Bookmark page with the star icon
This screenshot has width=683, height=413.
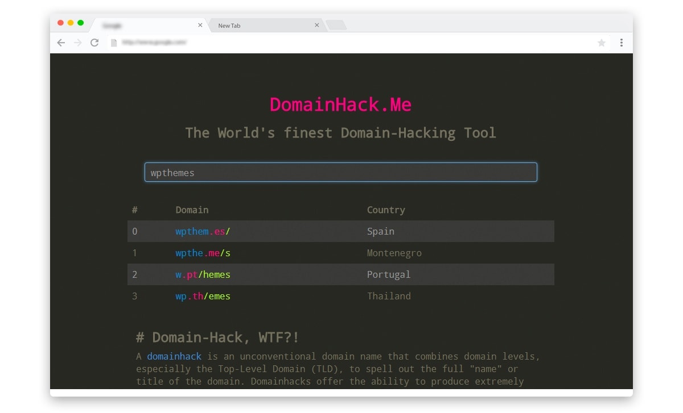pos(602,43)
